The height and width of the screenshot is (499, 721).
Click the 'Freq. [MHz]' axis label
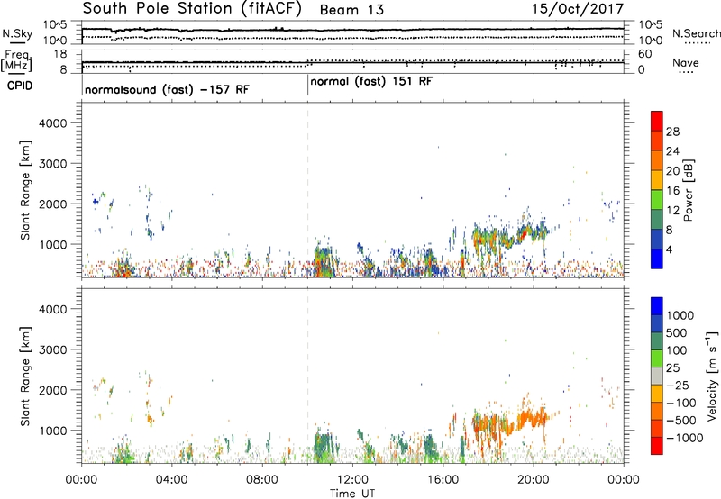pyautogui.click(x=17, y=61)
